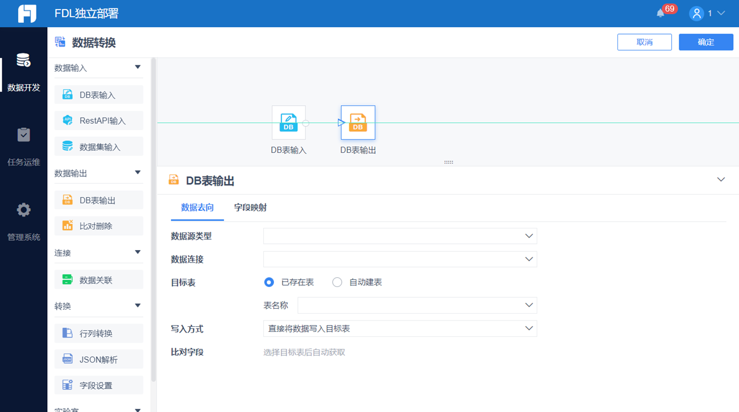739x412 pixels.
Task: Collapse the 数据输入 category arrow
Action: (138, 67)
